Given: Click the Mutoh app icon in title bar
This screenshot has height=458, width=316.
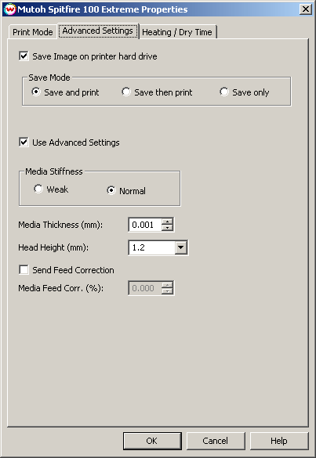Looking at the screenshot, I should click(x=10, y=9).
